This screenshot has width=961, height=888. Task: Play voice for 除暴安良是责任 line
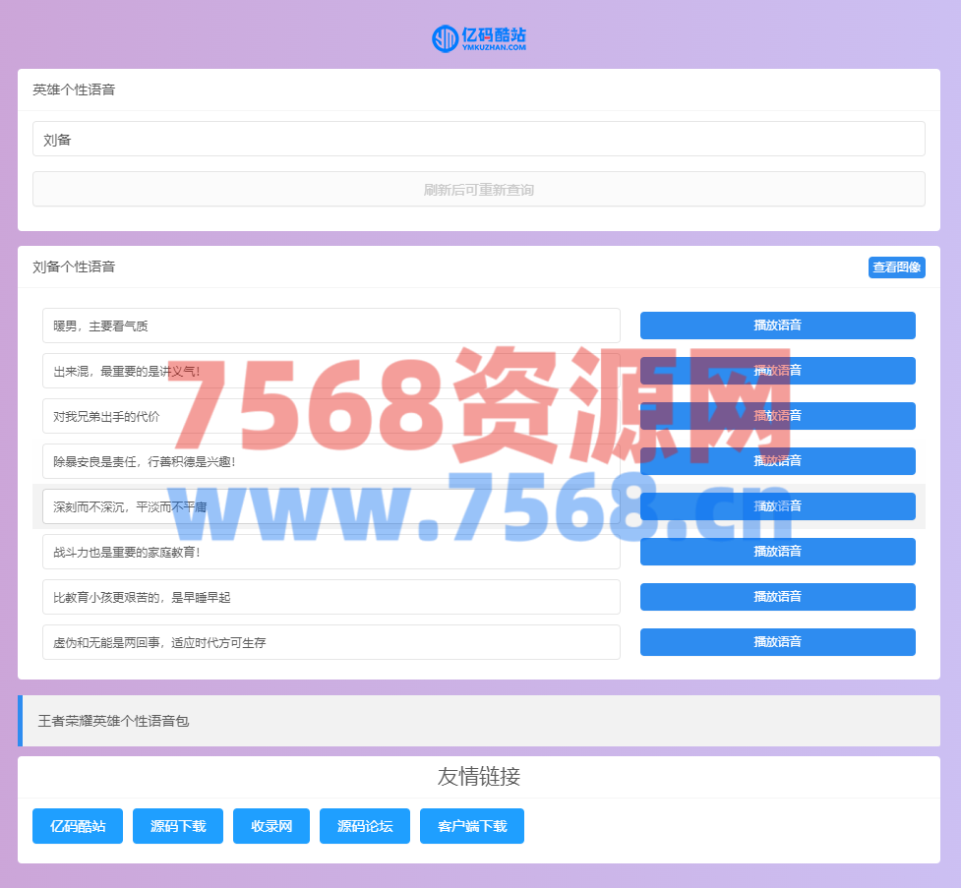point(777,461)
